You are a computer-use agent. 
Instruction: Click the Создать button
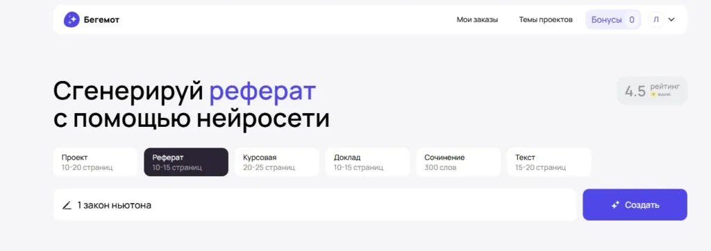(x=635, y=205)
